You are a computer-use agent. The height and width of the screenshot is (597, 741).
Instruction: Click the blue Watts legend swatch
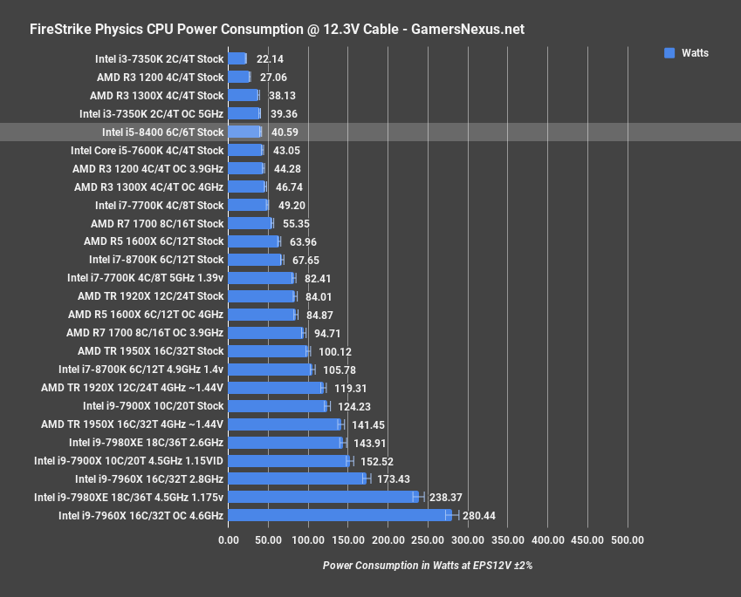point(669,53)
